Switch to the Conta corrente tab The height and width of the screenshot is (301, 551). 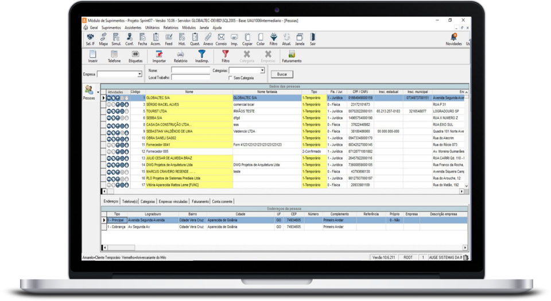point(222,202)
